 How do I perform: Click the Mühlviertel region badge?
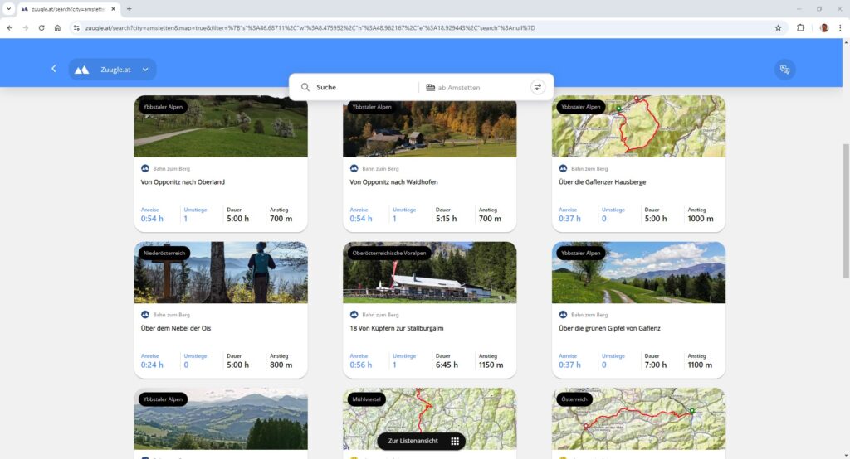366,399
